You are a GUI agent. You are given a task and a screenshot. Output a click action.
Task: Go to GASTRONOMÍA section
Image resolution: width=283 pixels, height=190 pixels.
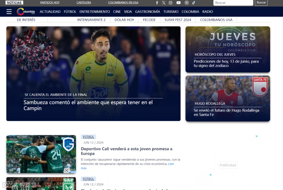point(148,12)
